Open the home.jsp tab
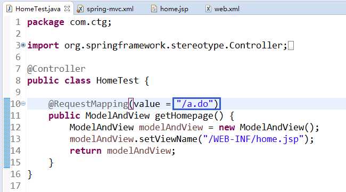 (170, 9)
